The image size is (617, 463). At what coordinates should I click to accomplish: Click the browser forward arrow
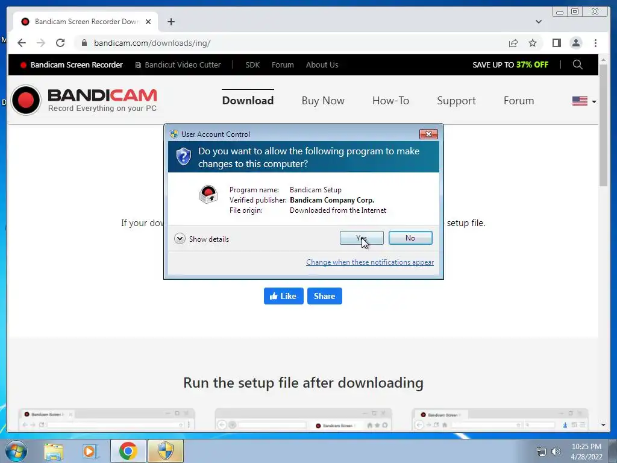point(41,43)
